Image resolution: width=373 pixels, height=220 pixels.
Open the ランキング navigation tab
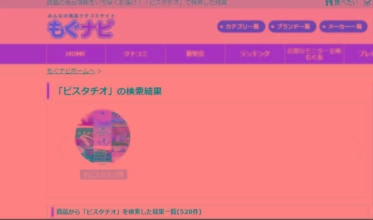(x=255, y=54)
